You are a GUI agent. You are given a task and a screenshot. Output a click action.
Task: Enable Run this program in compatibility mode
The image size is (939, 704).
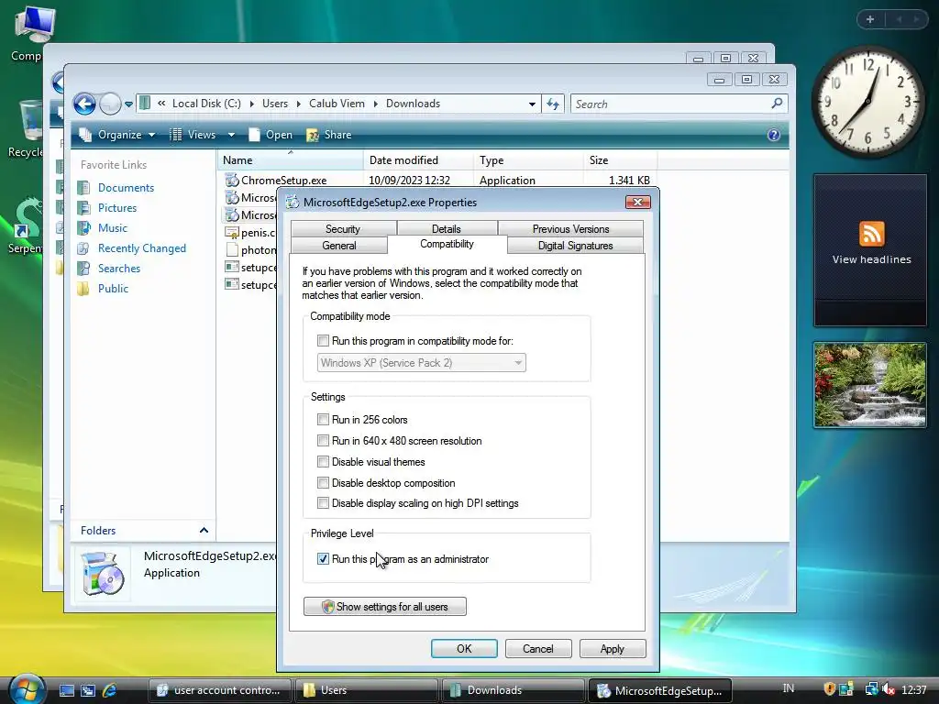click(324, 341)
